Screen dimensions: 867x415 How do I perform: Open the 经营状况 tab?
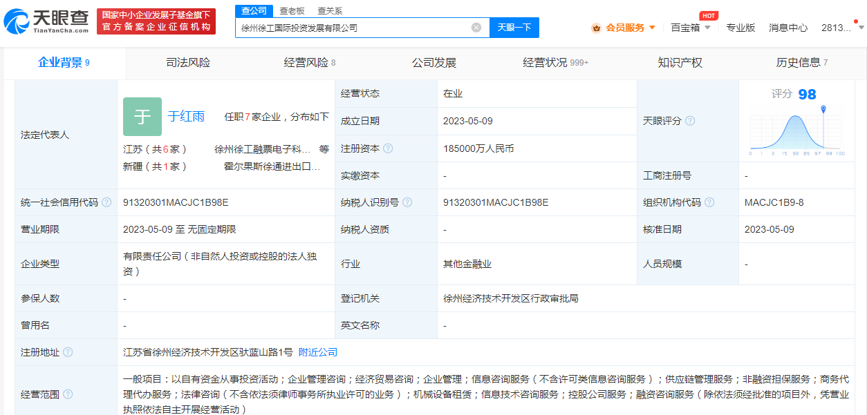pos(556,62)
